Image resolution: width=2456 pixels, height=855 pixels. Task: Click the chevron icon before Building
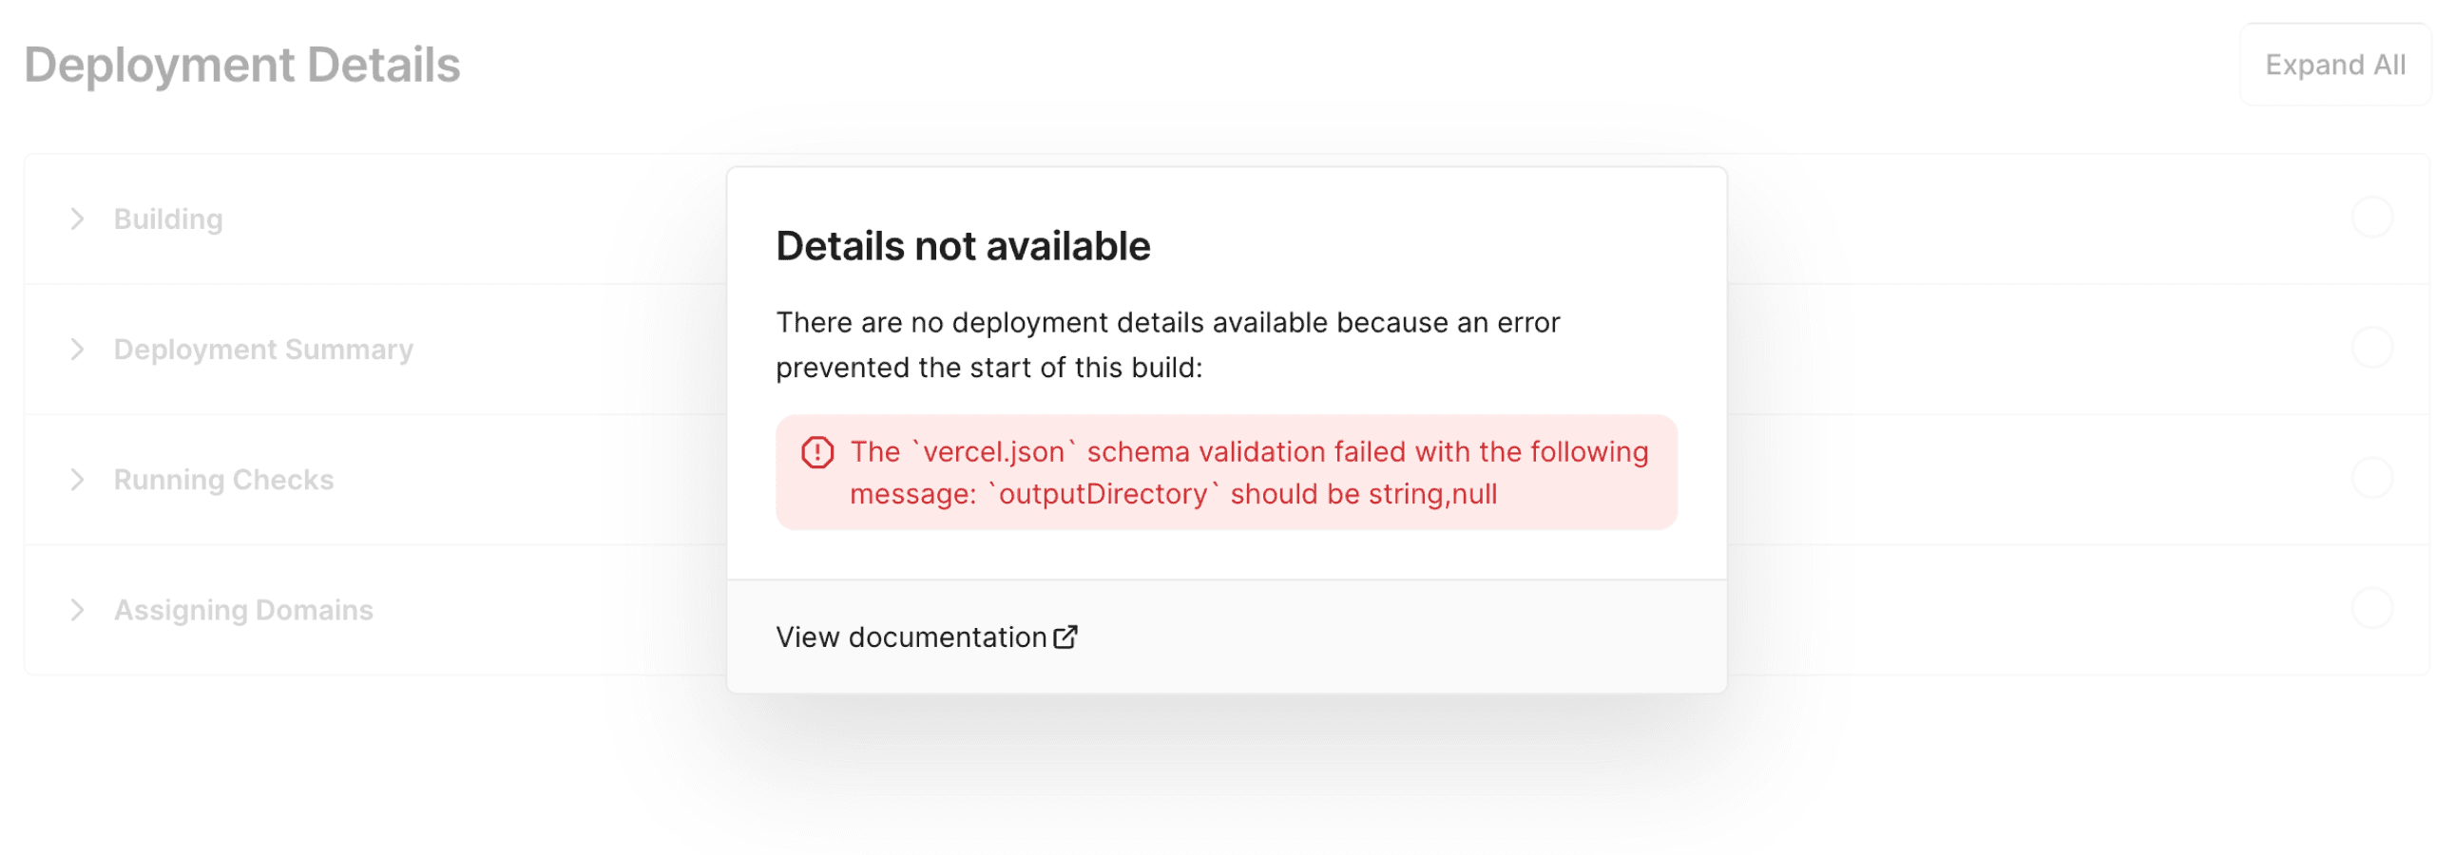click(78, 218)
